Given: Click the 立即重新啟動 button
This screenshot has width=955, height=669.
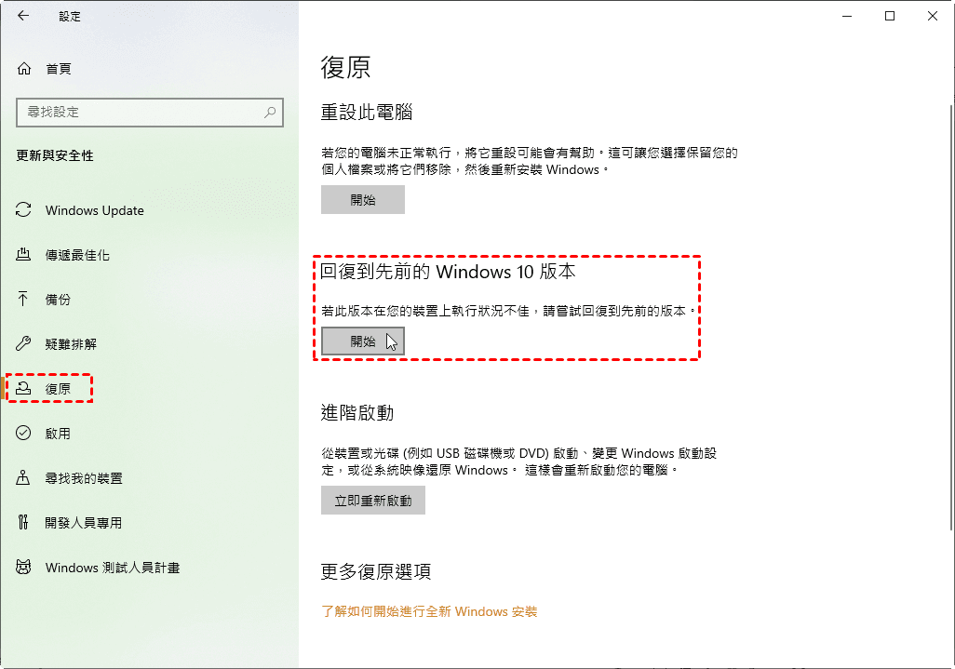Looking at the screenshot, I should tap(372, 501).
